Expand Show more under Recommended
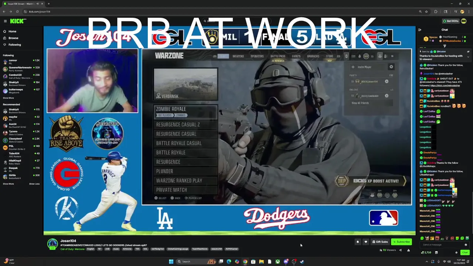 tap(8, 184)
